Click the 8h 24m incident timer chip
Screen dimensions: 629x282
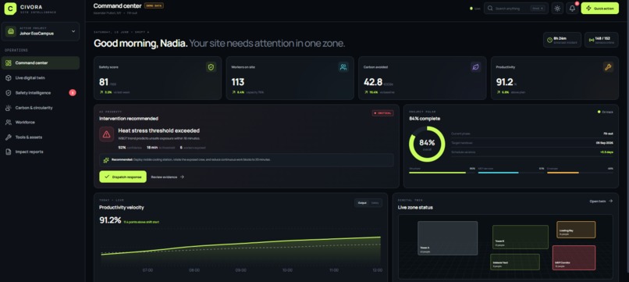[x=562, y=40]
